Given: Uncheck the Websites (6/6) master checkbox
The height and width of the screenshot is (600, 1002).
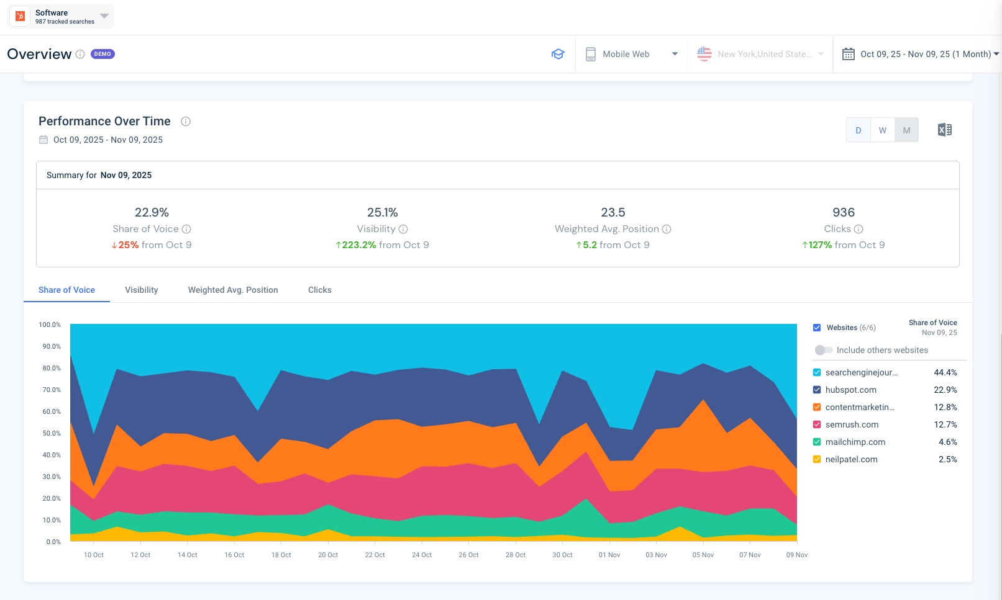Looking at the screenshot, I should [817, 328].
